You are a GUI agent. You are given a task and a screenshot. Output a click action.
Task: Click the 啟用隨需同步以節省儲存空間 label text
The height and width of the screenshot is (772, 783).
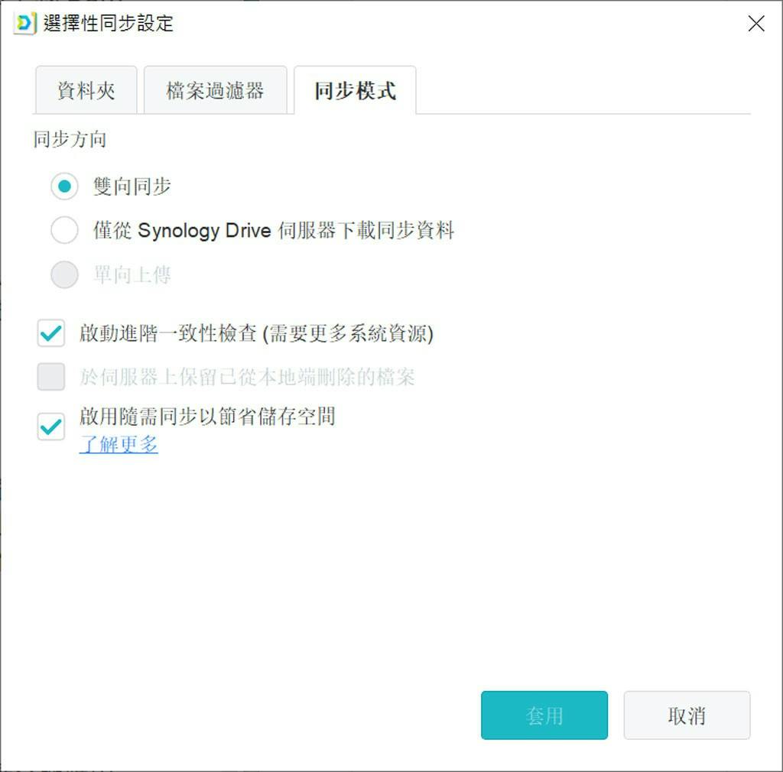tap(207, 417)
